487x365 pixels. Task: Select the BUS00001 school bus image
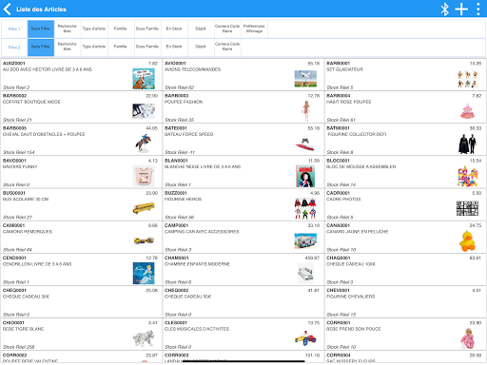144,208
